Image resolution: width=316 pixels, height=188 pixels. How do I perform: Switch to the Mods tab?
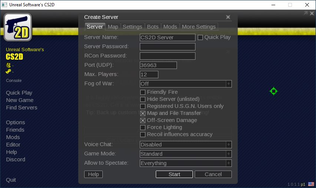(x=170, y=27)
